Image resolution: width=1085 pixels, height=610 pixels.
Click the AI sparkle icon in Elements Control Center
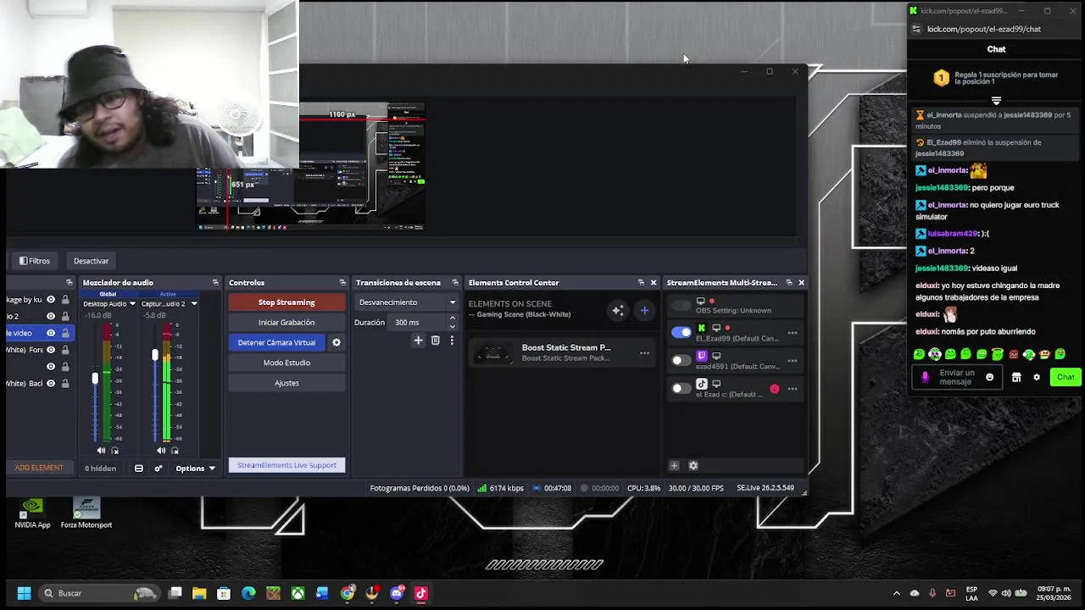click(618, 311)
